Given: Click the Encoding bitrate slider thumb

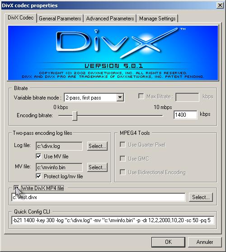Looking at the screenshot, I should 75,116.
